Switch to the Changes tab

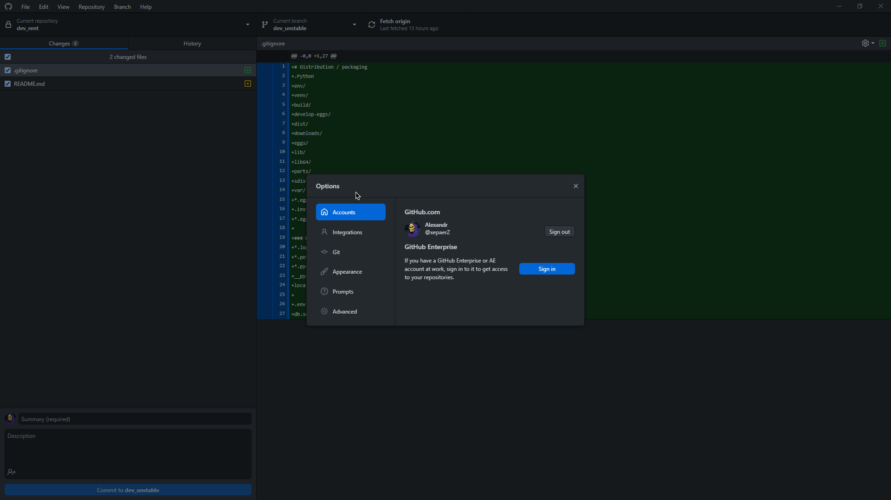[x=64, y=43]
